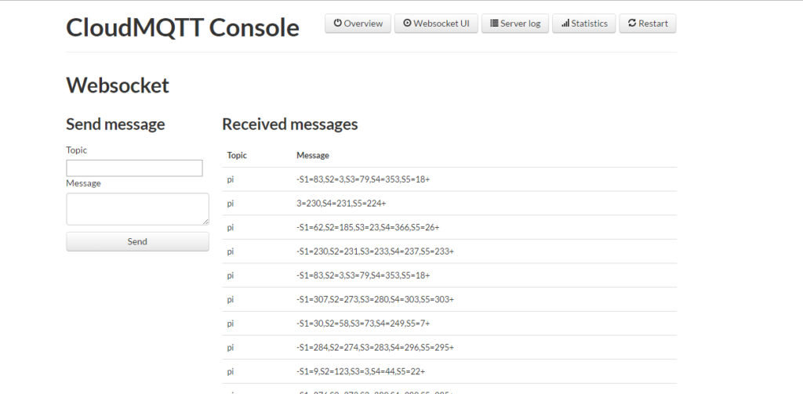
Task: Click the Topic column header
Action: tap(237, 155)
